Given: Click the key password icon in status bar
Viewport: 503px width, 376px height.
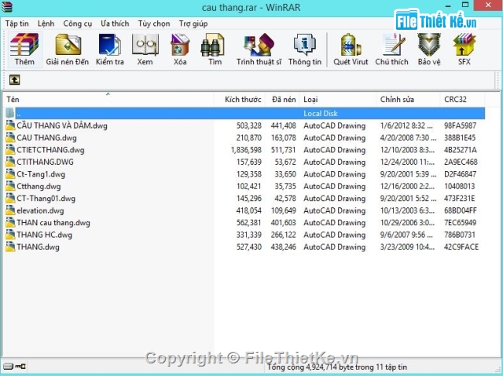Looking at the screenshot, I should pyautogui.click(x=21, y=366).
